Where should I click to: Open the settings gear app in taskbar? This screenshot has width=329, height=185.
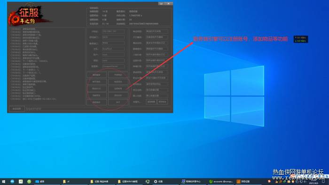[x=158, y=182]
